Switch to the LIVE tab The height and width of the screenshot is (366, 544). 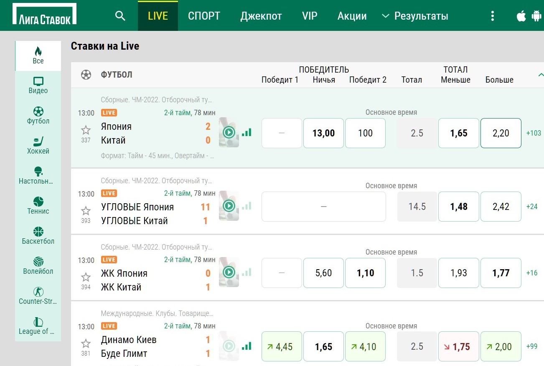tap(158, 16)
